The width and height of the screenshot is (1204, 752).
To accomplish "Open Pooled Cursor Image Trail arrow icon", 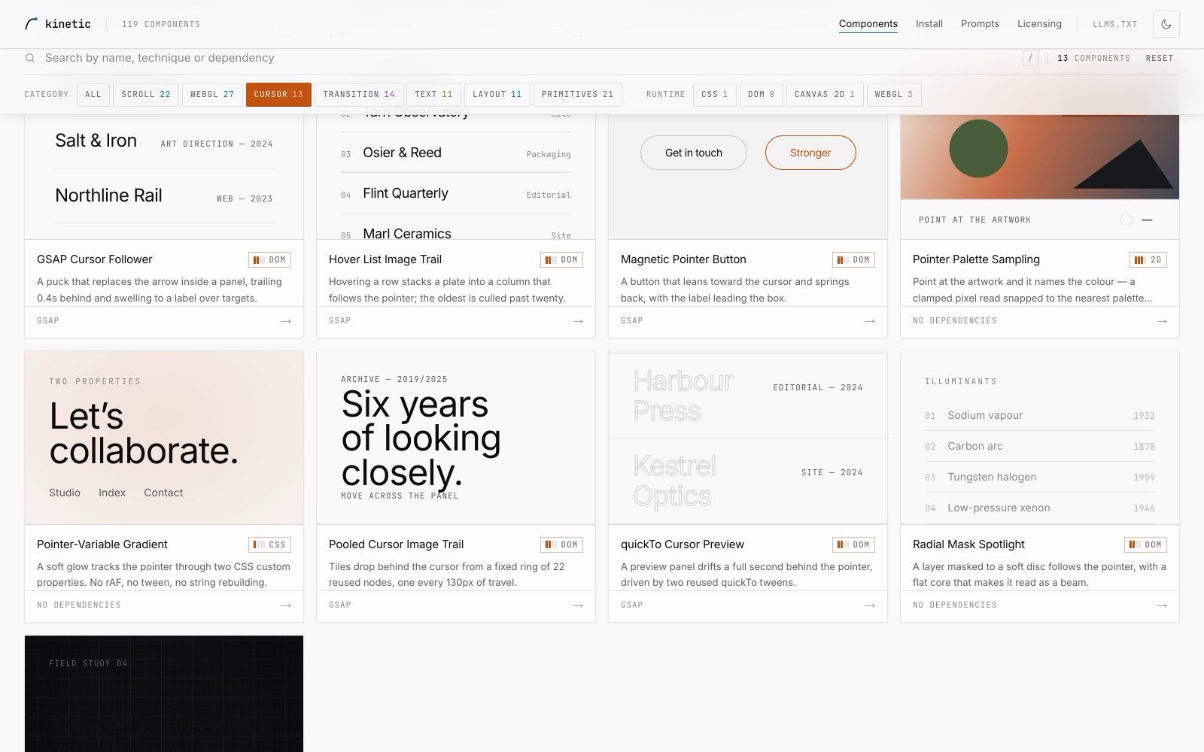I will pyautogui.click(x=578, y=605).
